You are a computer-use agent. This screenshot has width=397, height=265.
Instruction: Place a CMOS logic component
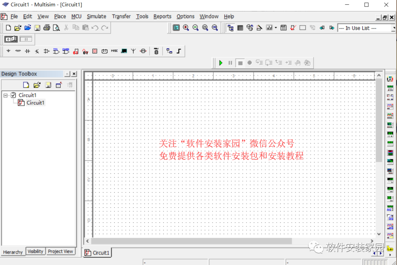[x=66, y=51]
